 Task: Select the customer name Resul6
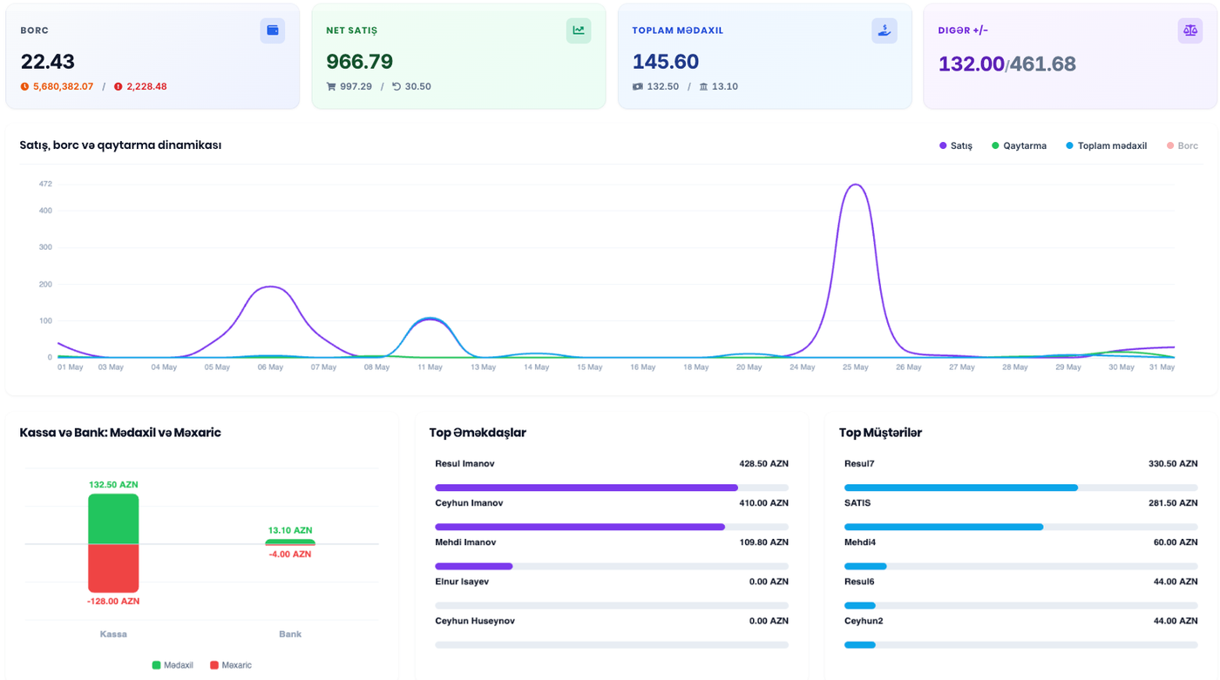[x=859, y=582]
